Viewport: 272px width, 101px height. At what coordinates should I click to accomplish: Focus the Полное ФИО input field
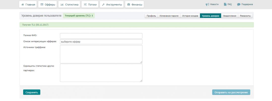(101, 36)
